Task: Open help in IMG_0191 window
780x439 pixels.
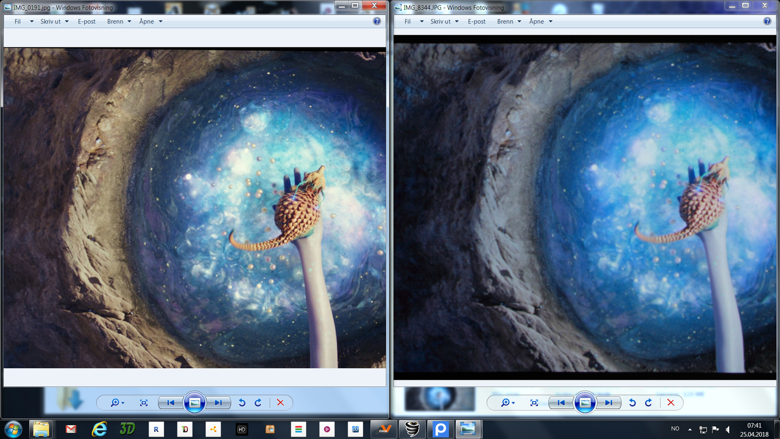Action: [377, 21]
